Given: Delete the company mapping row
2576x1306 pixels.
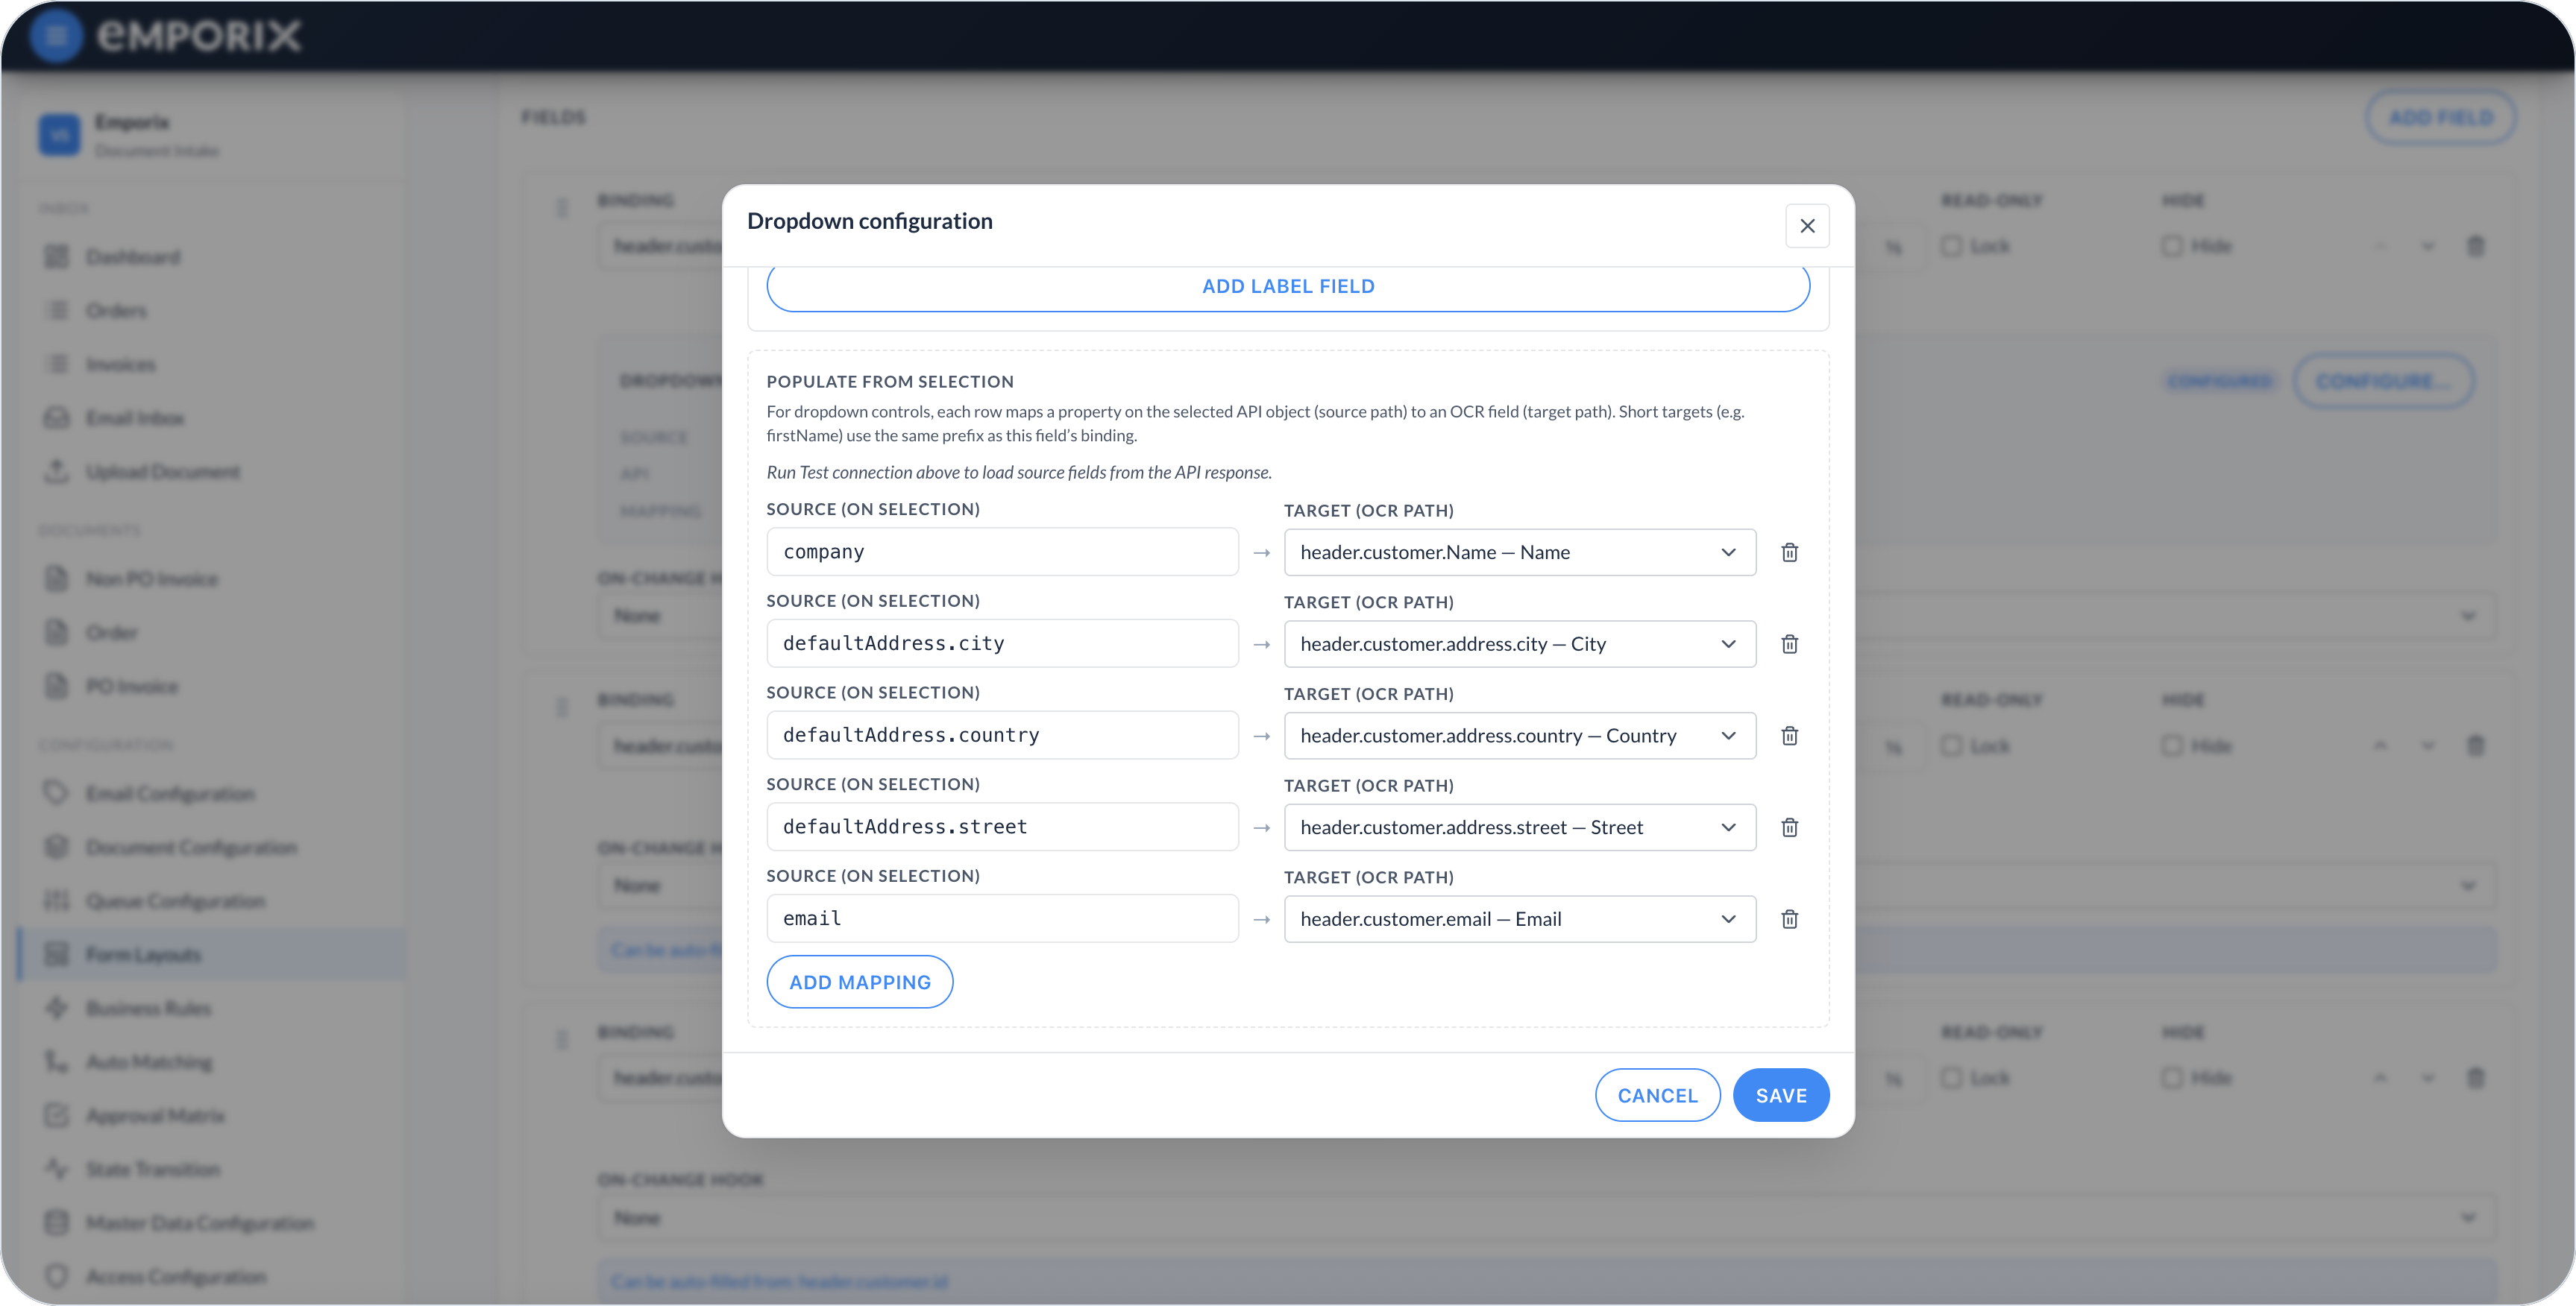Looking at the screenshot, I should point(1789,552).
